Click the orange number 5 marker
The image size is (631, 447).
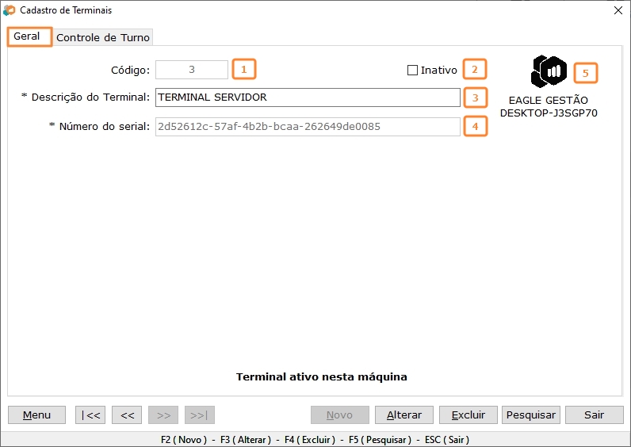coord(585,73)
